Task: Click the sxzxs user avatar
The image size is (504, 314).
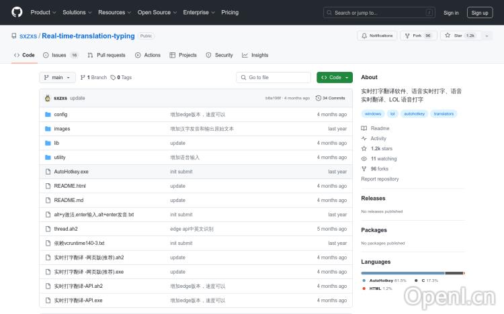Action: [x=48, y=98]
